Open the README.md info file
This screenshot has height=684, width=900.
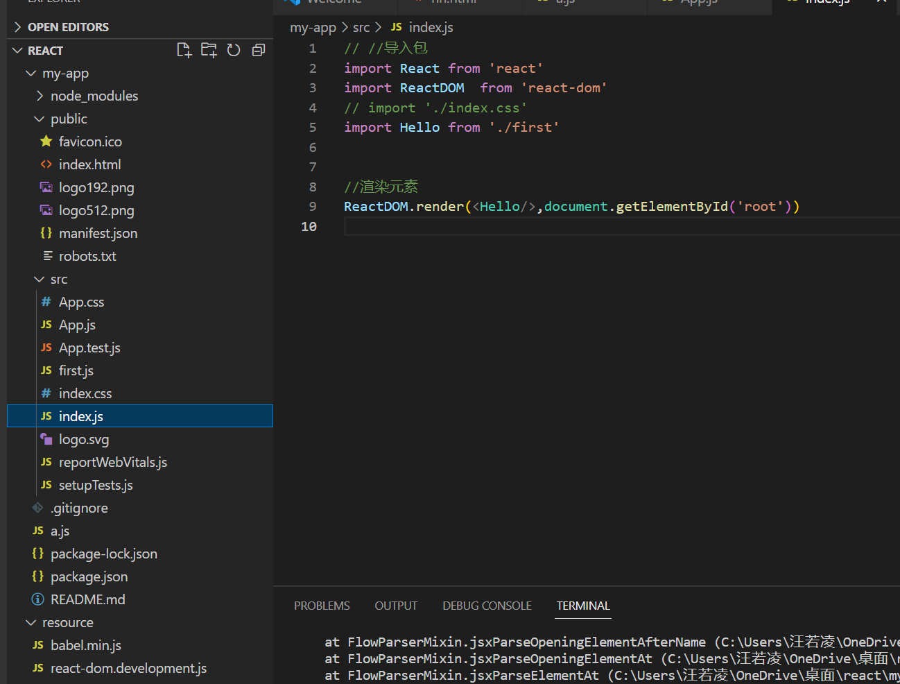[x=87, y=599]
